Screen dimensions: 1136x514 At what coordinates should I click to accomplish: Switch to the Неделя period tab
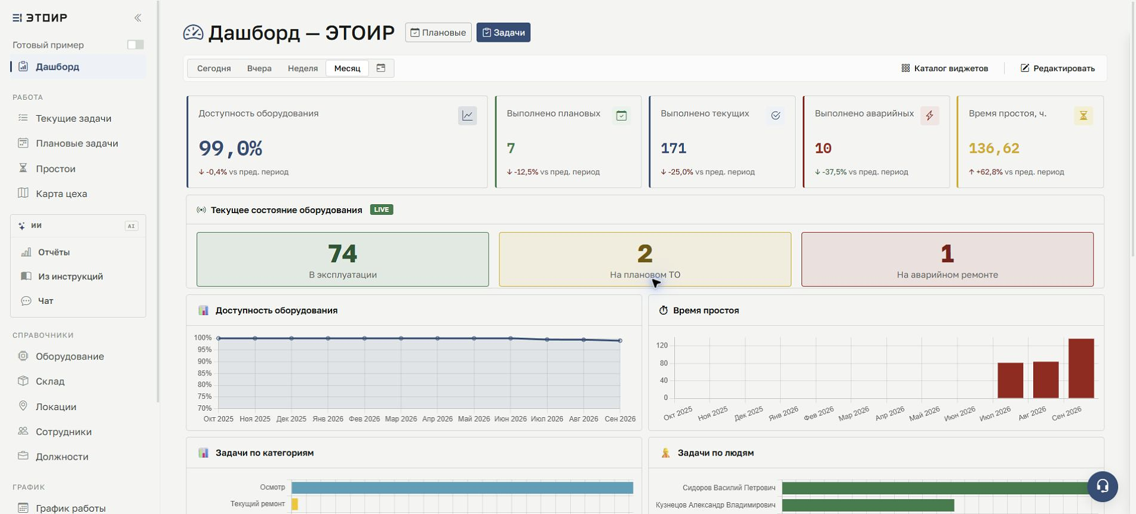pos(303,68)
